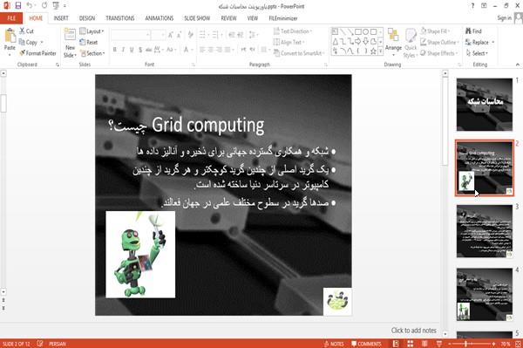Open Quick Styles gallery
The image size is (523, 348).
(411, 43)
